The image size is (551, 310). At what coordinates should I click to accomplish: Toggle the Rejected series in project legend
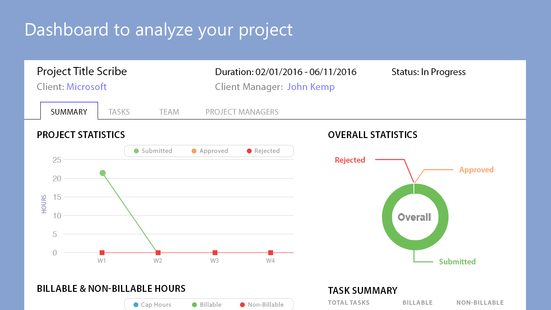[x=263, y=151]
